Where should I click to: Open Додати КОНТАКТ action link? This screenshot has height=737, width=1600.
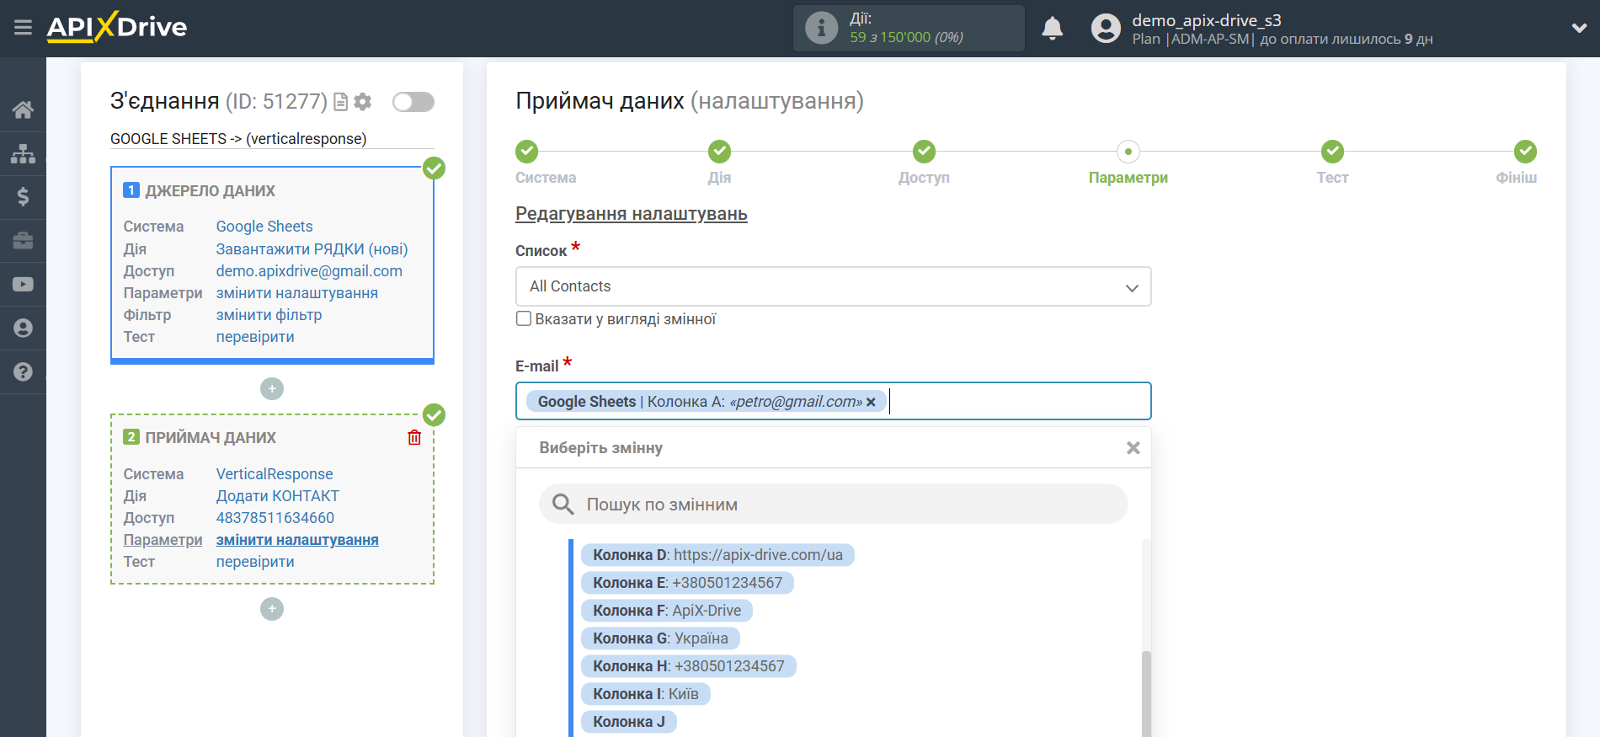coord(277,496)
